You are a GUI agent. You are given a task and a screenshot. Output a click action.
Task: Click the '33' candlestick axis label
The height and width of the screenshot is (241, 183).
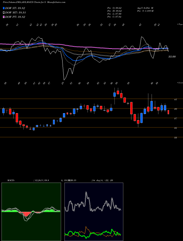pos(175,138)
